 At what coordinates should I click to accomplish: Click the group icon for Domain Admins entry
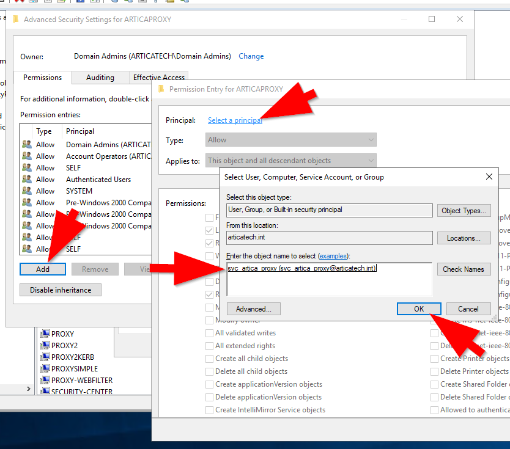pos(26,145)
